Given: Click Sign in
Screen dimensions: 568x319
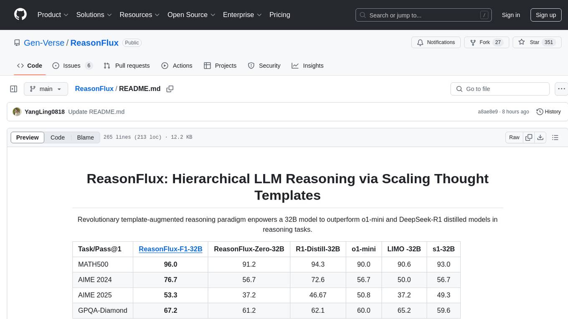Looking at the screenshot, I should (511, 15).
